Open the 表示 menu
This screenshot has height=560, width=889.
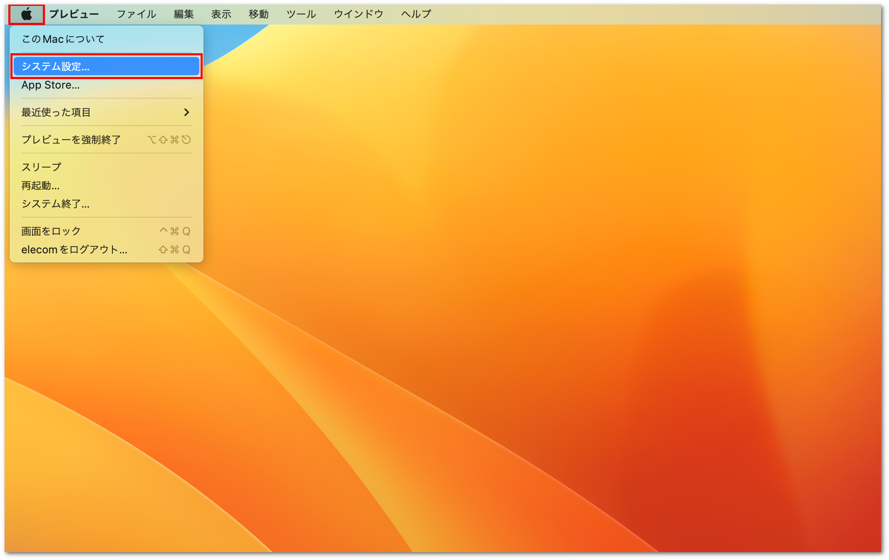(x=221, y=14)
